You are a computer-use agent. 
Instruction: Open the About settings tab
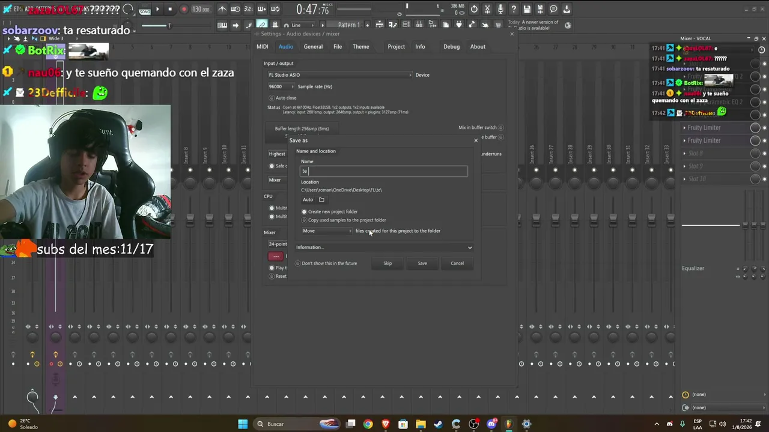click(478, 47)
